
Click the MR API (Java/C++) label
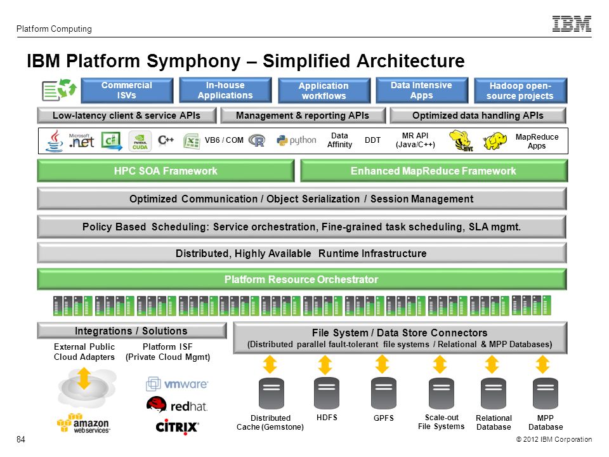[x=415, y=140]
